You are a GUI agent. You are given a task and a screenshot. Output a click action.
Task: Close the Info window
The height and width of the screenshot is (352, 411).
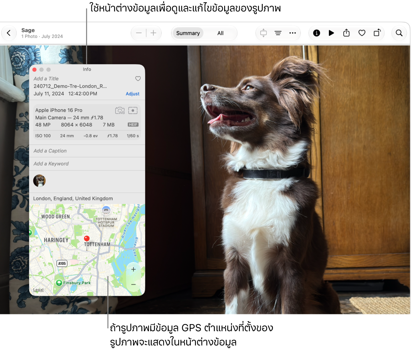pyautogui.click(x=34, y=70)
